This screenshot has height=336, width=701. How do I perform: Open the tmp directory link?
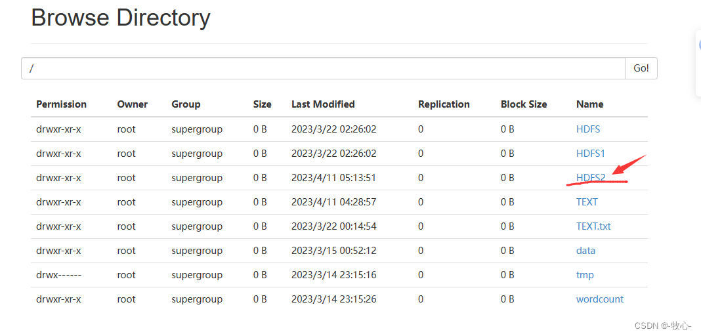(x=585, y=275)
